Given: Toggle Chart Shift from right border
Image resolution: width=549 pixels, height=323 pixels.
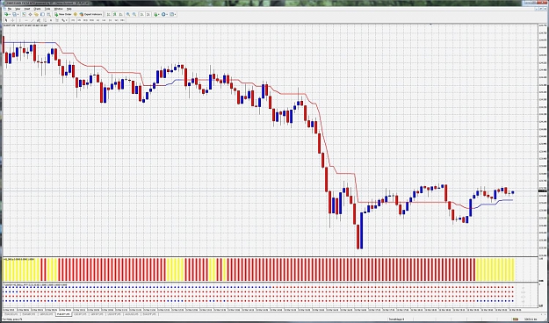Looking at the screenshot, I should tap(148, 14).
